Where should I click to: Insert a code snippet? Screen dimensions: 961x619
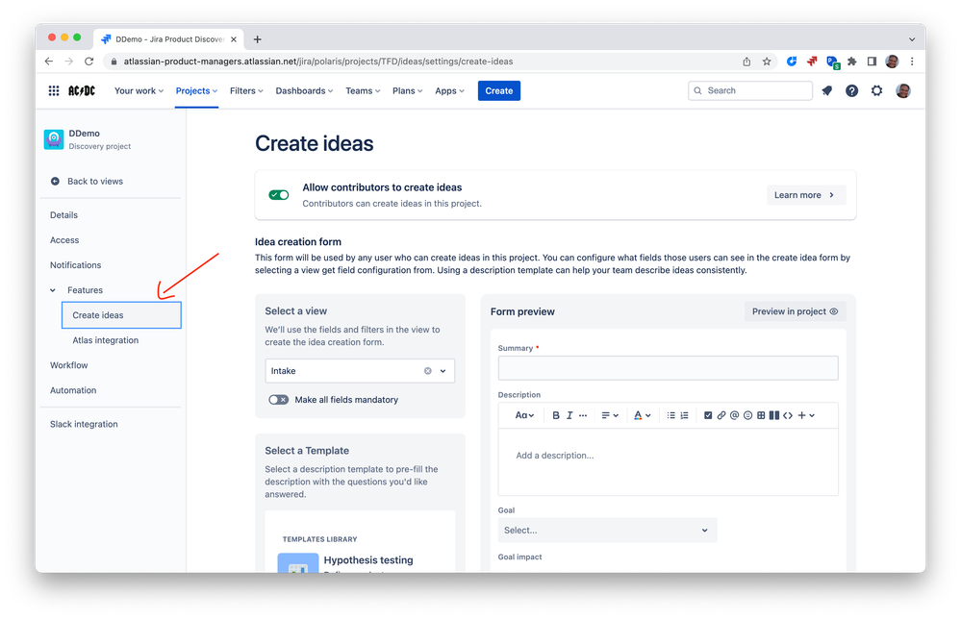pyautogui.click(x=788, y=415)
